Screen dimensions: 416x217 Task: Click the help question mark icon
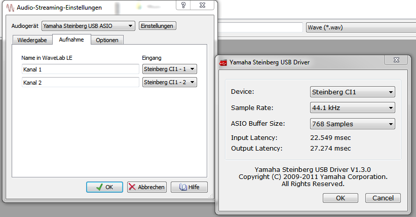(x=183, y=5)
